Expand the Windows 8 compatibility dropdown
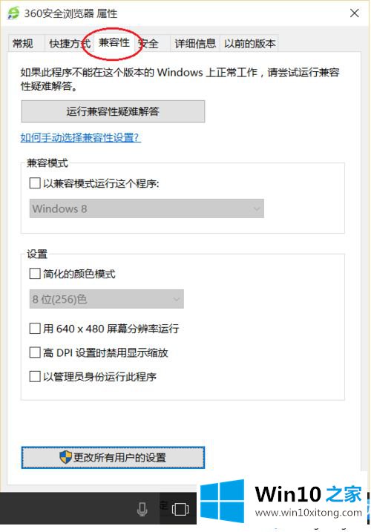Screen dimensions: 371x532 tap(147, 208)
